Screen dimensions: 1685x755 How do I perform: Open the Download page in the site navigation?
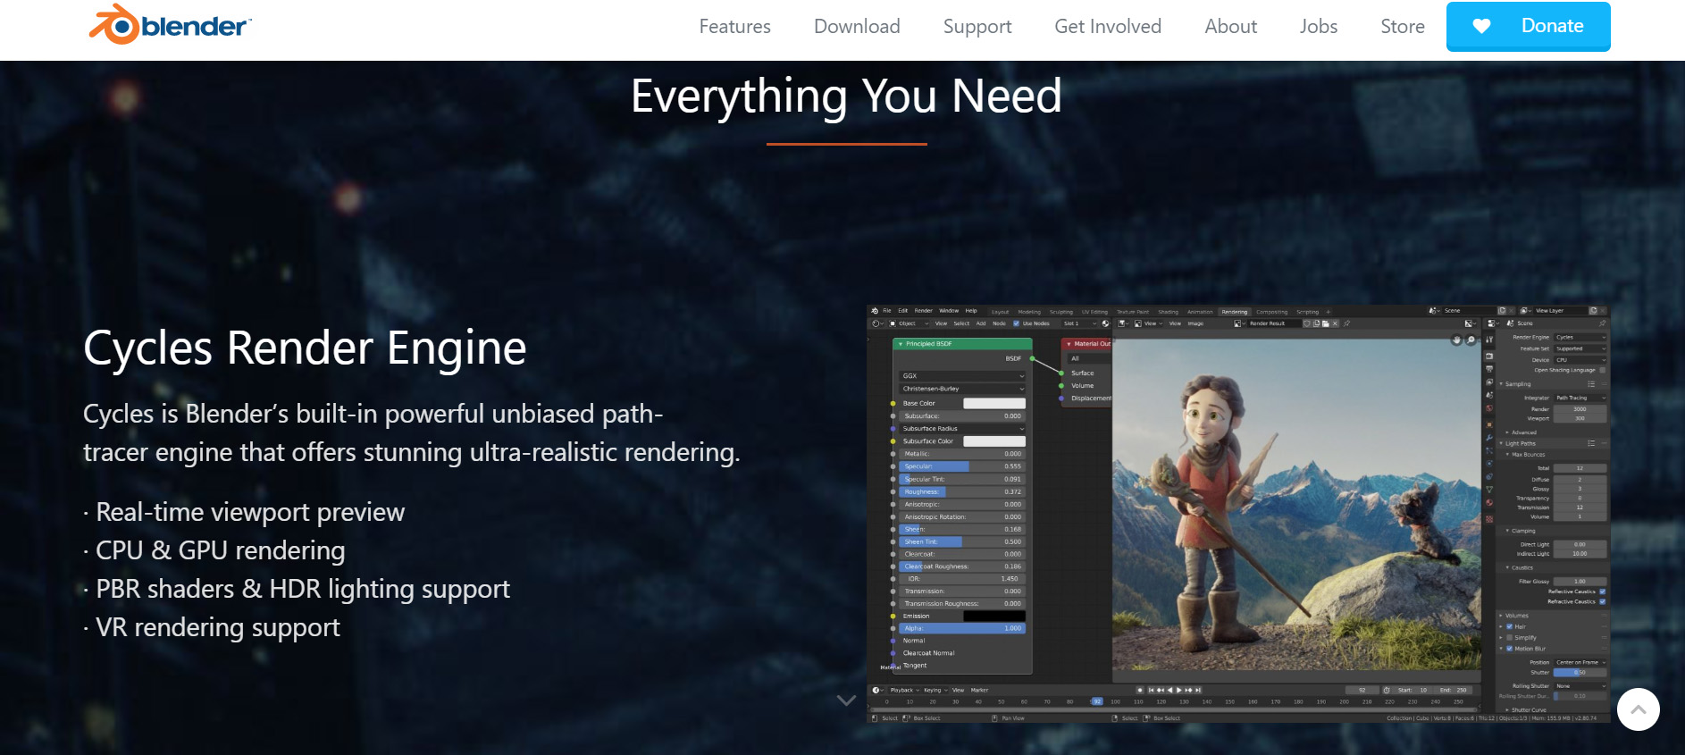[x=857, y=27]
